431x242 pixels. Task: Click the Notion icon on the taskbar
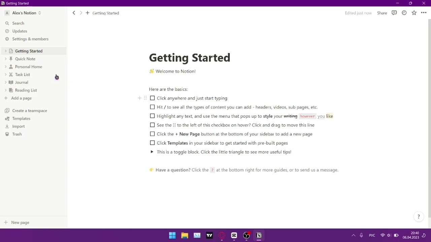(x=259, y=235)
